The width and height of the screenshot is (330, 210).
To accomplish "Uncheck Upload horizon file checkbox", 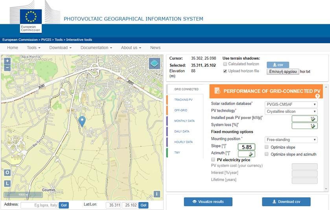I will coord(225,71).
